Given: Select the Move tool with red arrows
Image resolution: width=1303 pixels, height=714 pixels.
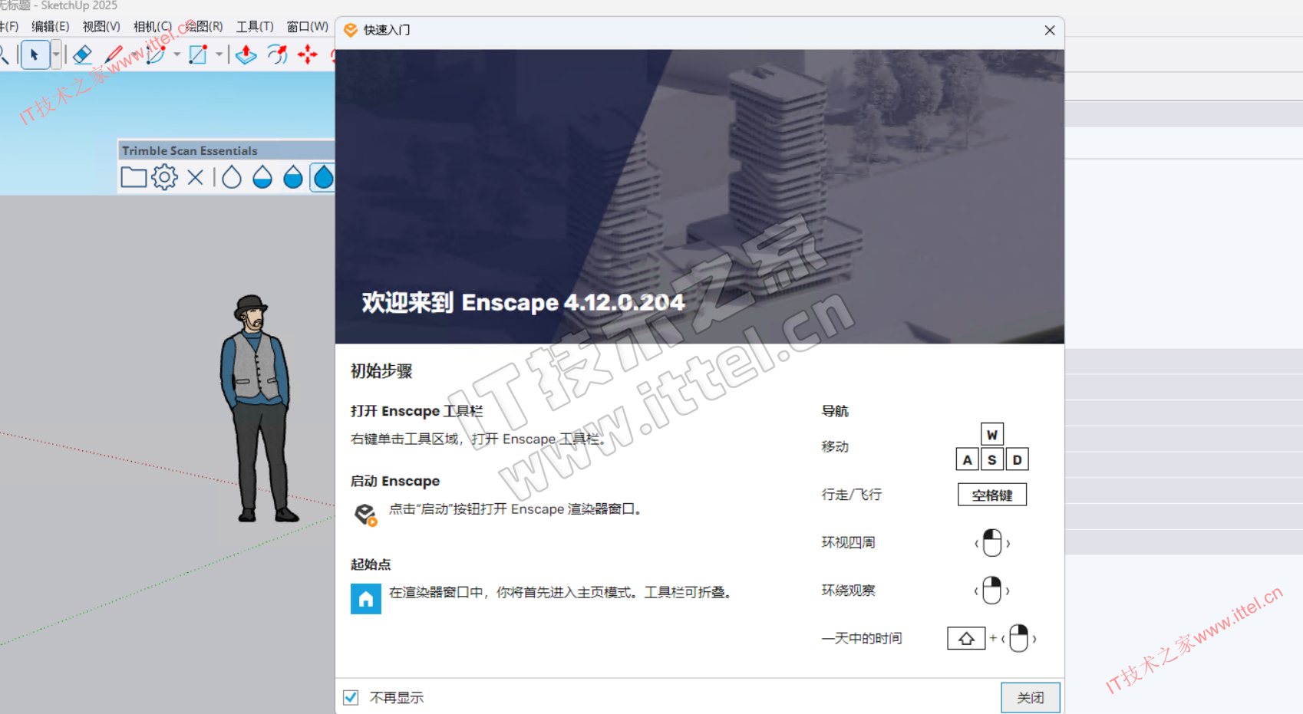Looking at the screenshot, I should coord(308,54).
